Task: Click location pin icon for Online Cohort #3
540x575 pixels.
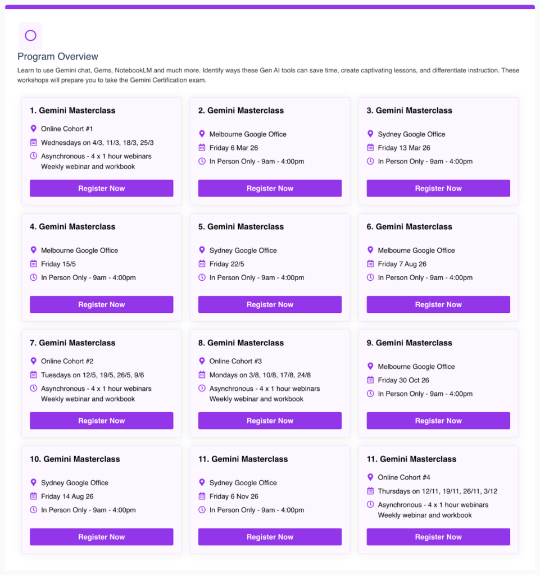Action: click(x=202, y=361)
